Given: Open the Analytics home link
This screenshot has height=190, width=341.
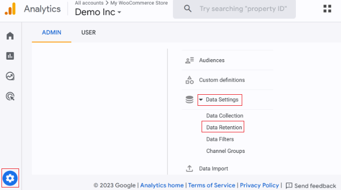Looking at the screenshot, I should click(x=162, y=185).
